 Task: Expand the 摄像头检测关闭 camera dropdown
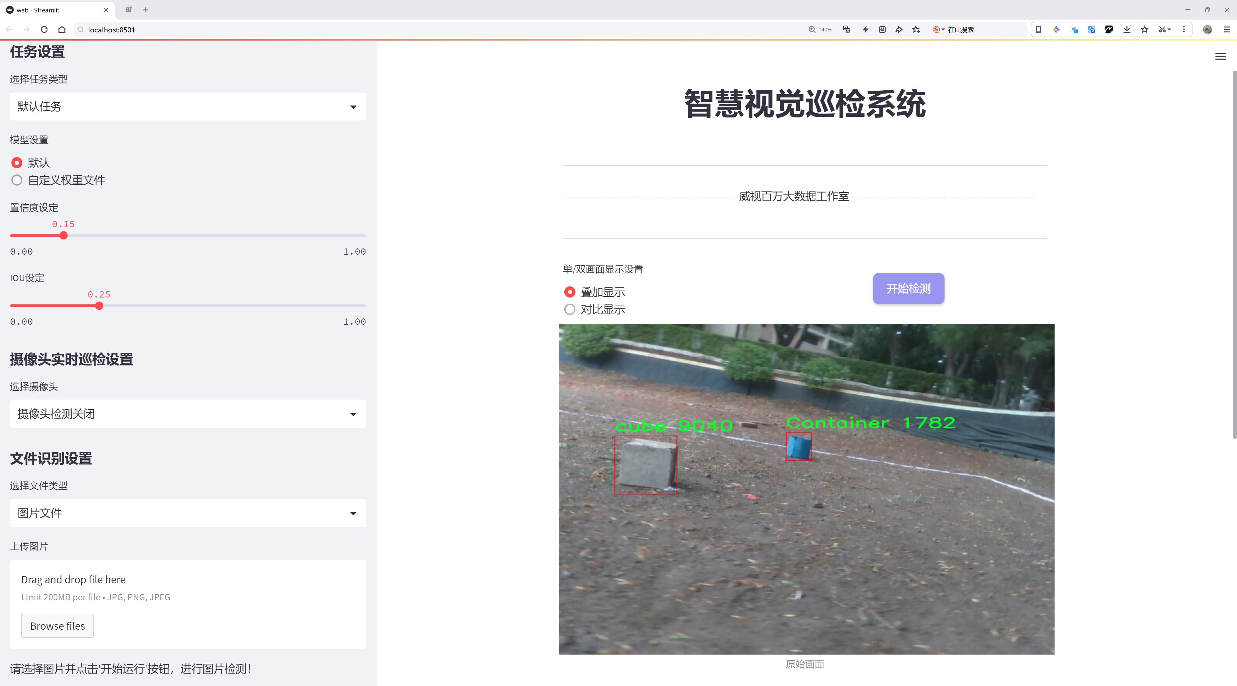point(188,414)
